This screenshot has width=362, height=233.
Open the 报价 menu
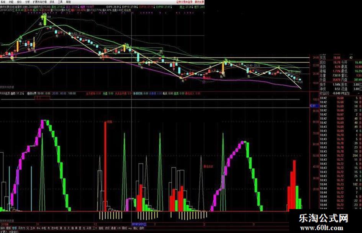pyautogui.click(x=20, y=2)
